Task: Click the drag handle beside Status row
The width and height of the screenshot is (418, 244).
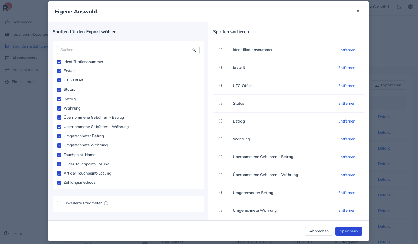Action: tap(221, 103)
